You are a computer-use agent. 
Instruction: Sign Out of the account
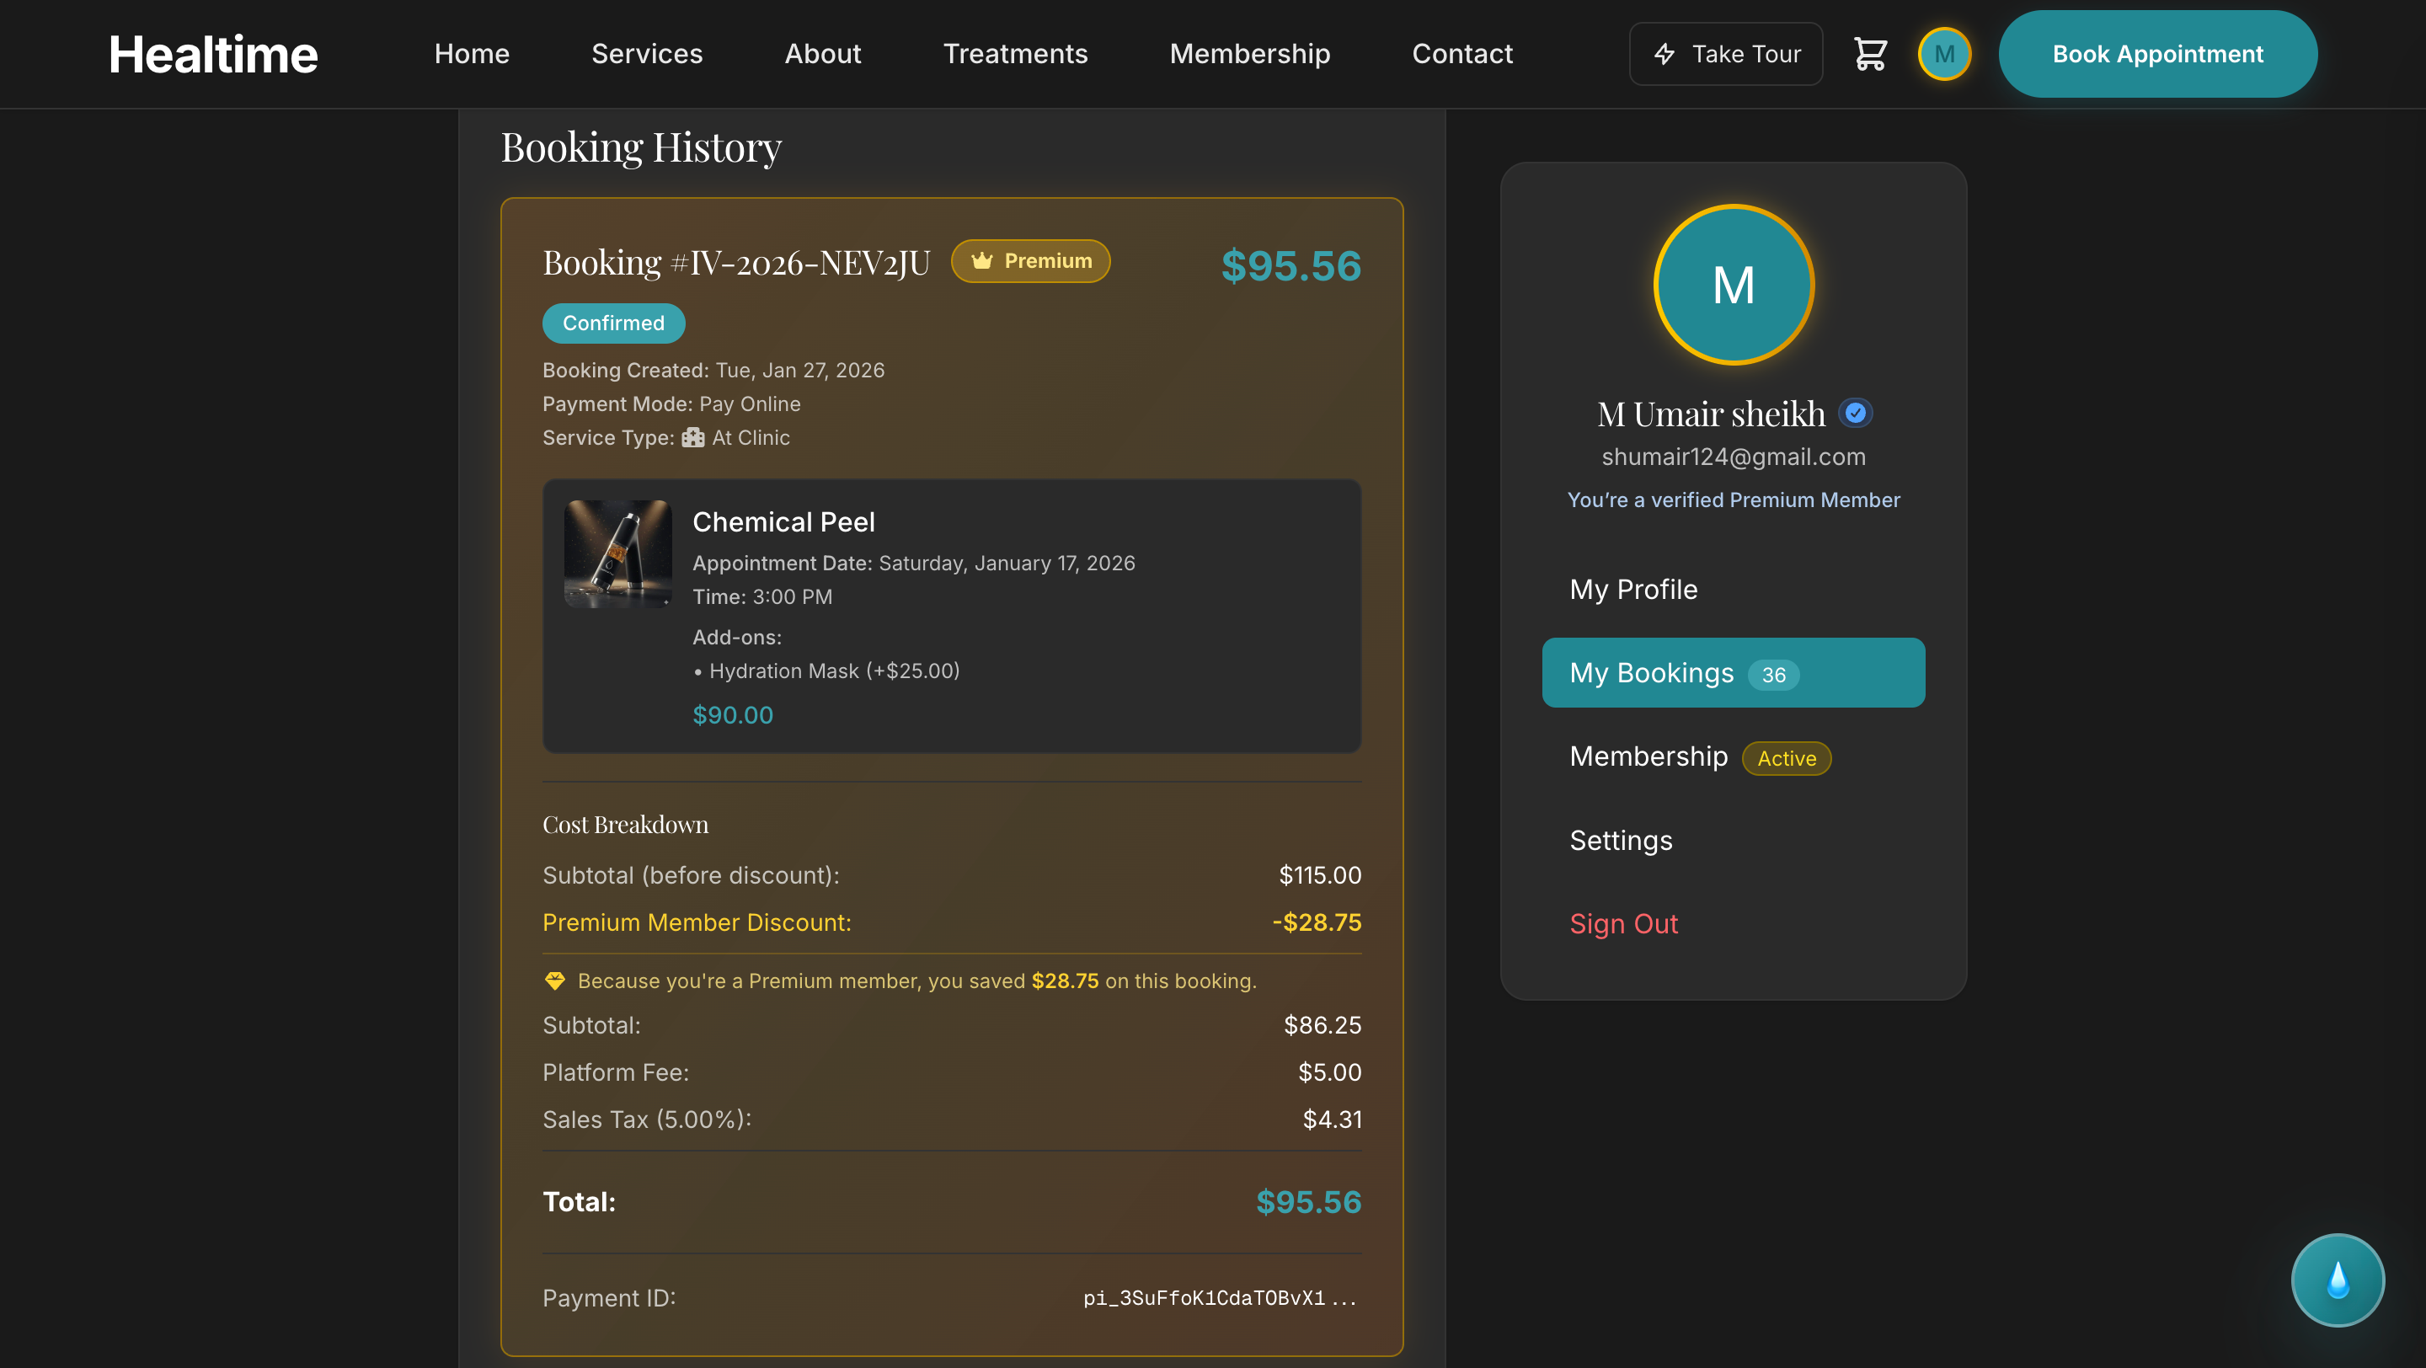point(1623,923)
